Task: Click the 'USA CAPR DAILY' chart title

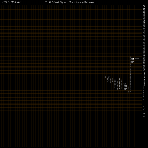Action: tap(12, 2)
